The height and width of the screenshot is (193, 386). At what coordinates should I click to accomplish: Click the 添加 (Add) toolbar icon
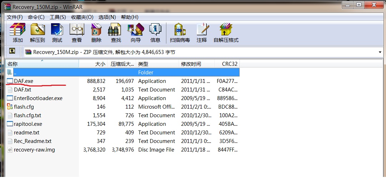17,29
